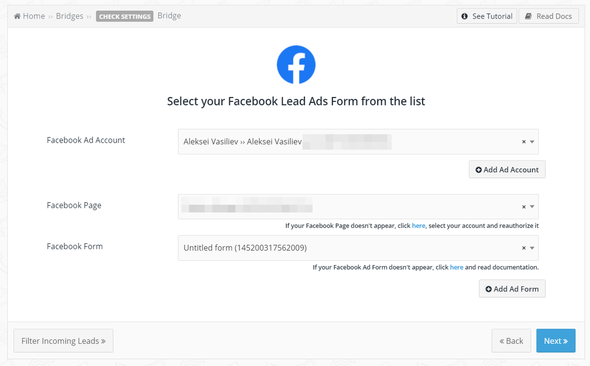The image size is (590, 366).
Task: Open Read Docs
Action: 549,16
